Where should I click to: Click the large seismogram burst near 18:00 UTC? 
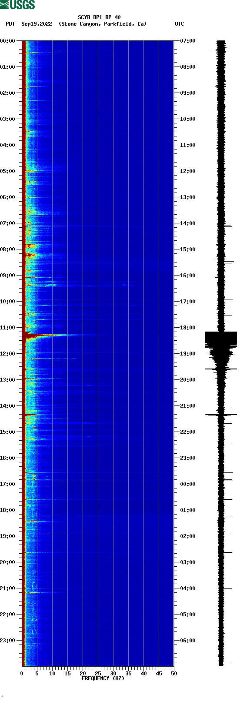point(221,339)
